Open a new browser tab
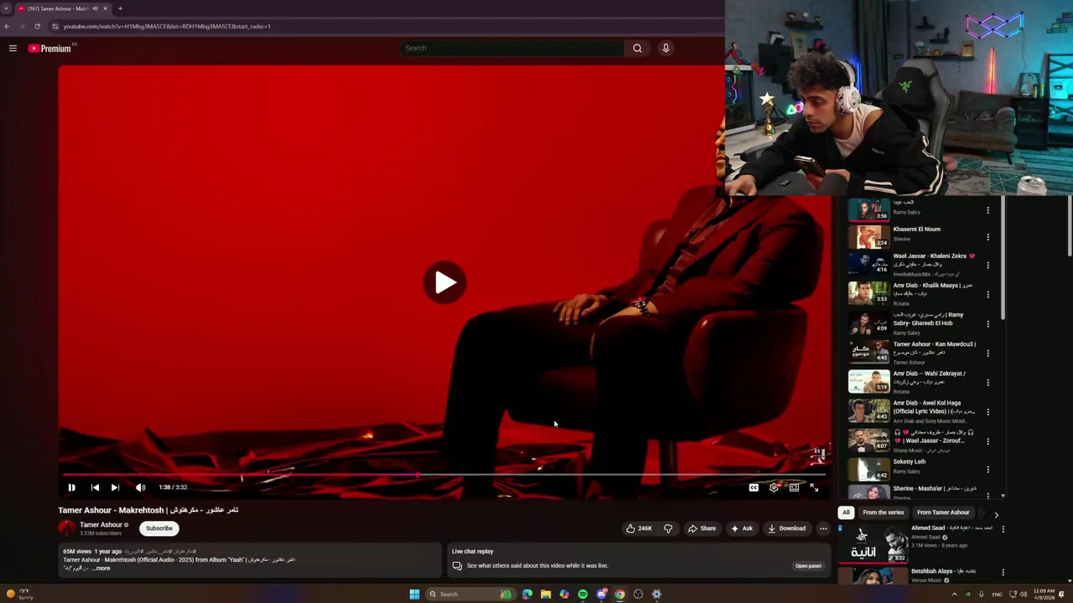 tap(120, 8)
